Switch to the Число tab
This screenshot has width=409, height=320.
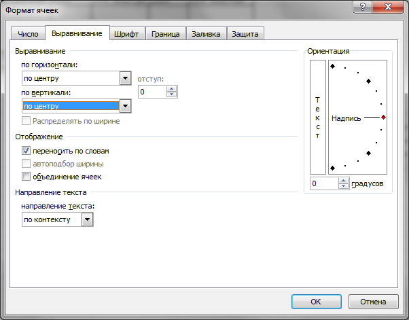[28, 34]
